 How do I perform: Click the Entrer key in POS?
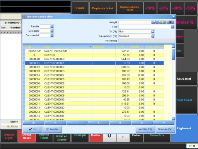click(137, 137)
